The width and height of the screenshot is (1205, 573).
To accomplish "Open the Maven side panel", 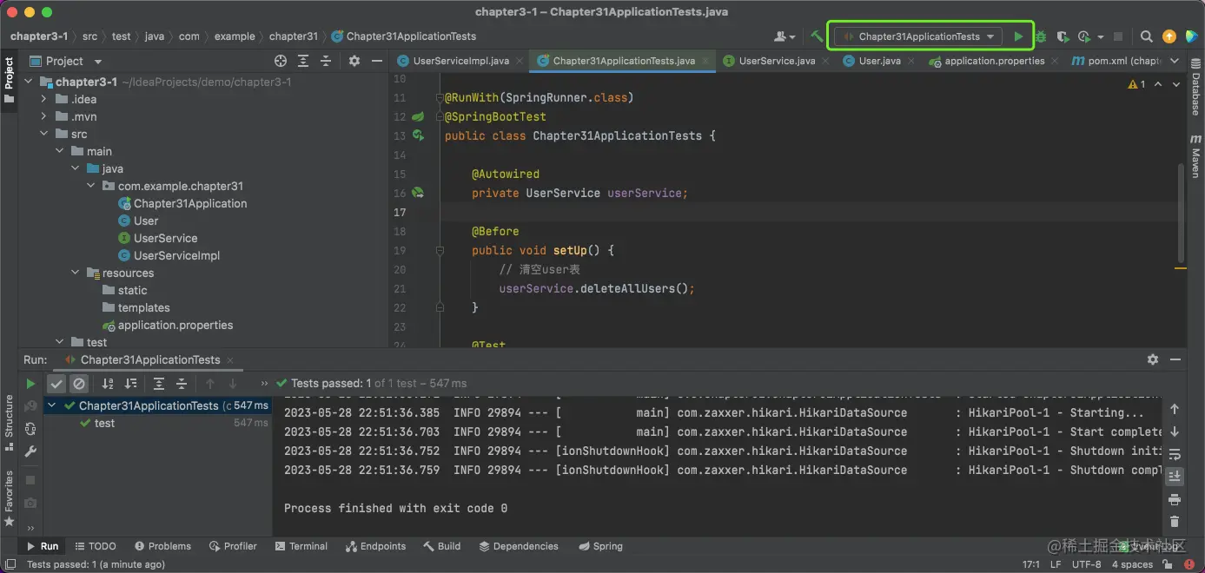I will pos(1195,156).
